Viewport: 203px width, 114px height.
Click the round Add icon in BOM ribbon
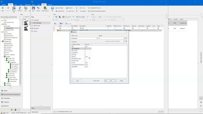coord(52,9)
